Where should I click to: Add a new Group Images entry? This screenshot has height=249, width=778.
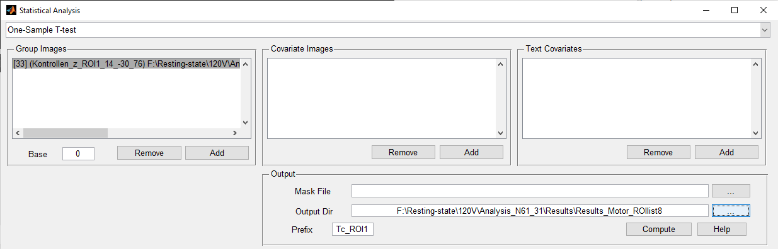point(217,153)
